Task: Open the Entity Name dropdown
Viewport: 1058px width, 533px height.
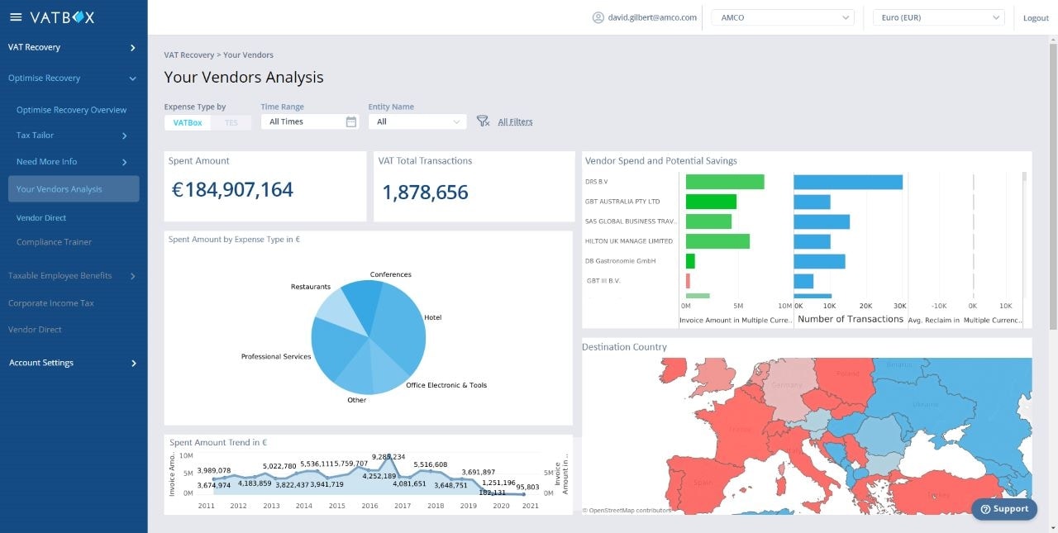Action: [417, 121]
